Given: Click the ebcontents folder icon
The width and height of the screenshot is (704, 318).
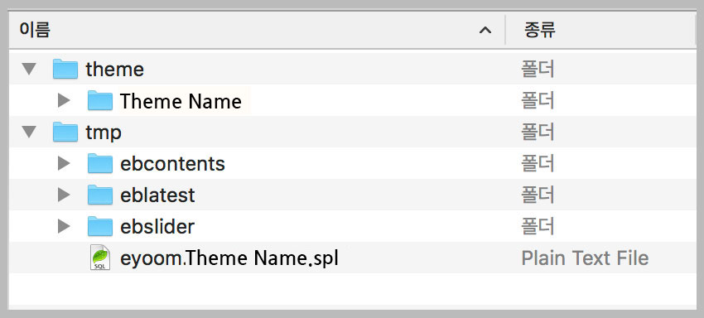Looking at the screenshot, I should [x=99, y=163].
